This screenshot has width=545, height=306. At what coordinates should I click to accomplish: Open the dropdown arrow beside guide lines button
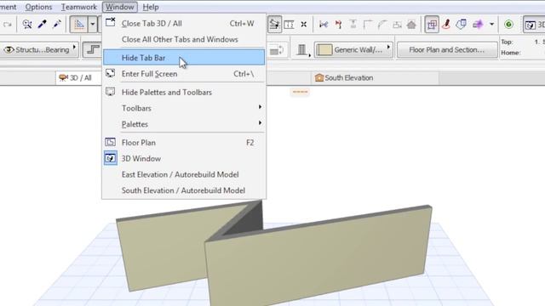[93, 25]
